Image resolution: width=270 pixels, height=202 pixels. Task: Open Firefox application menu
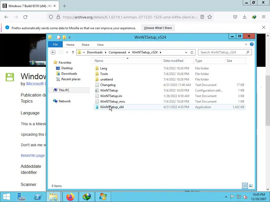tap(264, 17)
